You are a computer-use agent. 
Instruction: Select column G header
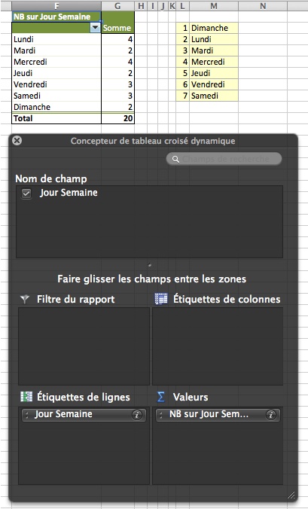(117, 5)
